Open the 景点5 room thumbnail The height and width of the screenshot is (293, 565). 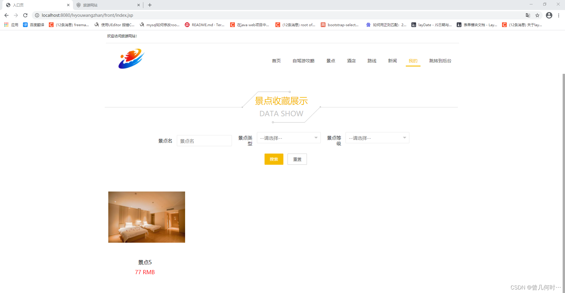(147, 217)
